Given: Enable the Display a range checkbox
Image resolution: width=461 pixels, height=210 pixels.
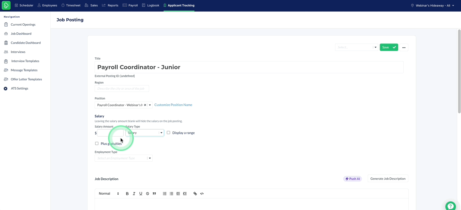Looking at the screenshot, I should pyautogui.click(x=168, y=133).
